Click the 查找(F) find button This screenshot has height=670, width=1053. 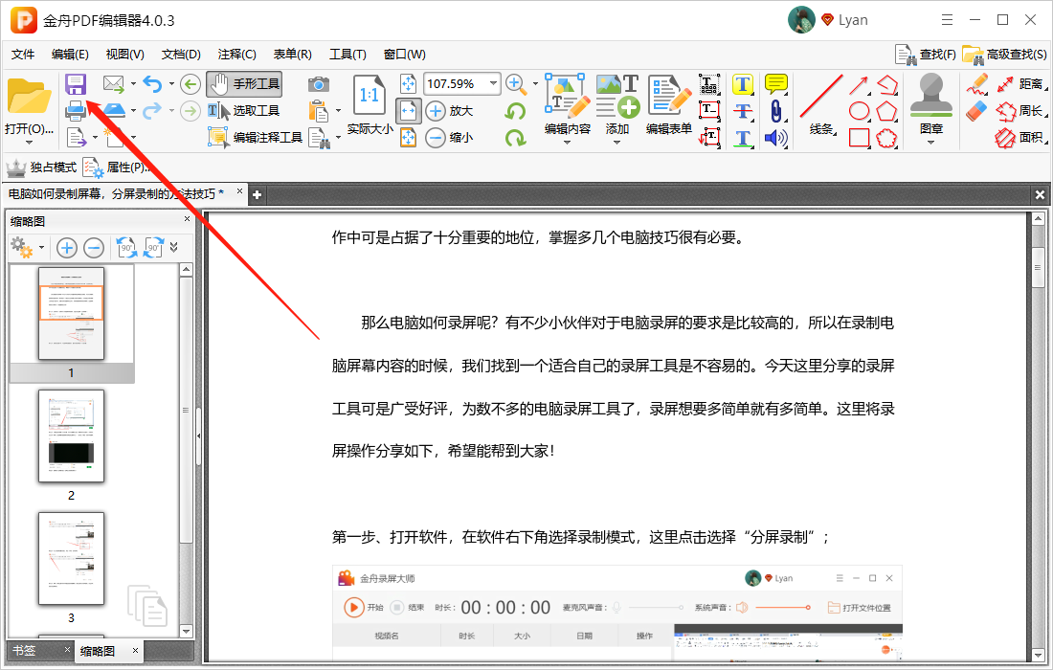coord(926,55)
